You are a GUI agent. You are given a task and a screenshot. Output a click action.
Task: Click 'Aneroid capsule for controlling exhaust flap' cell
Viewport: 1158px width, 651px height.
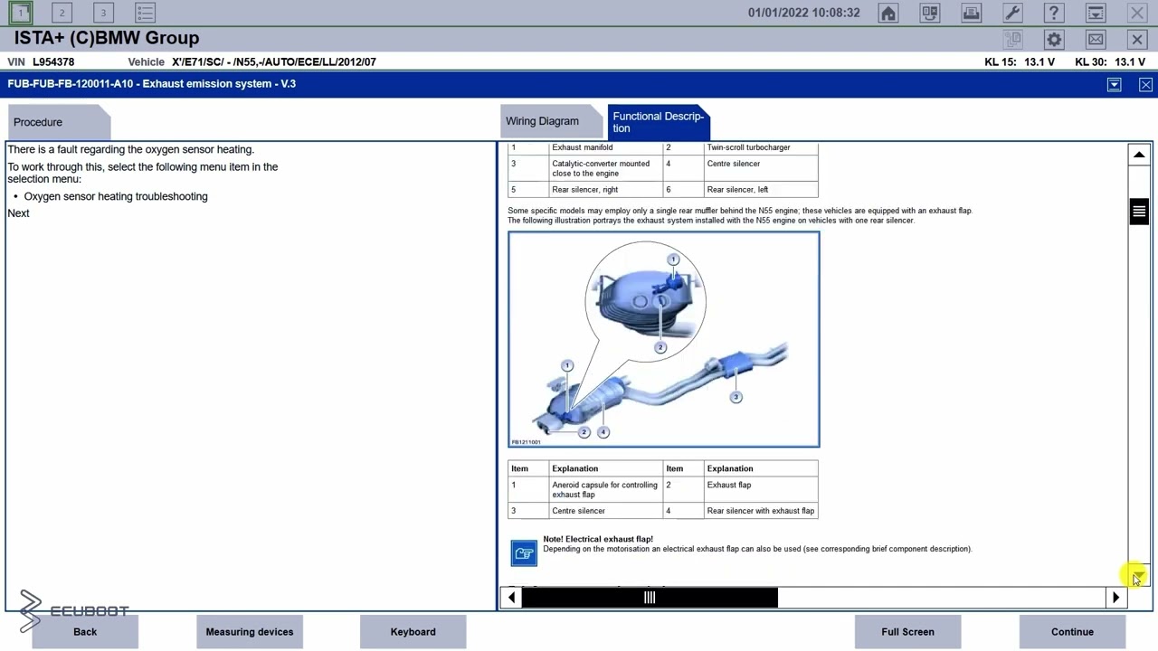(605, 490)
